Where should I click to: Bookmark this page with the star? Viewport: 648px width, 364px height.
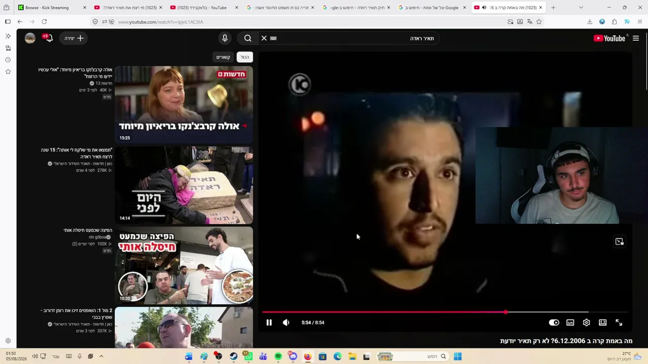539,22
